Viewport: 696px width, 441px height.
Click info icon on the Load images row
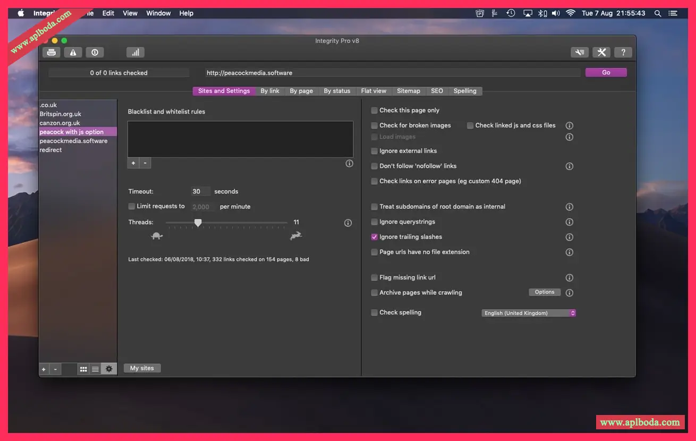(570, 137)
